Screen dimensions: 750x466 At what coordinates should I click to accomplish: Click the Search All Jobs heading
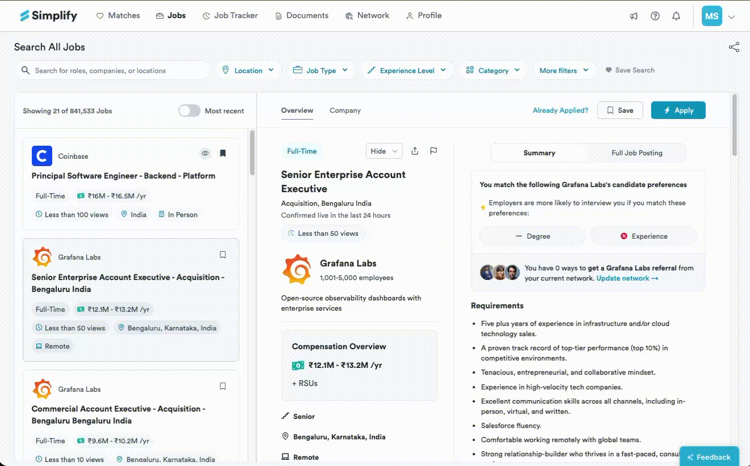coord(49,47)
